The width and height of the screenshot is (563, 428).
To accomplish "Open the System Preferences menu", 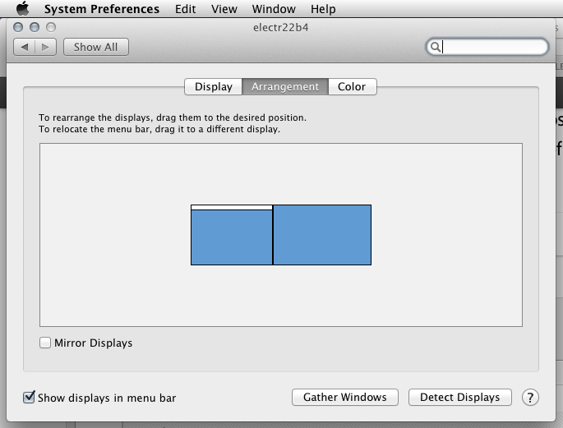I will 101,9.
